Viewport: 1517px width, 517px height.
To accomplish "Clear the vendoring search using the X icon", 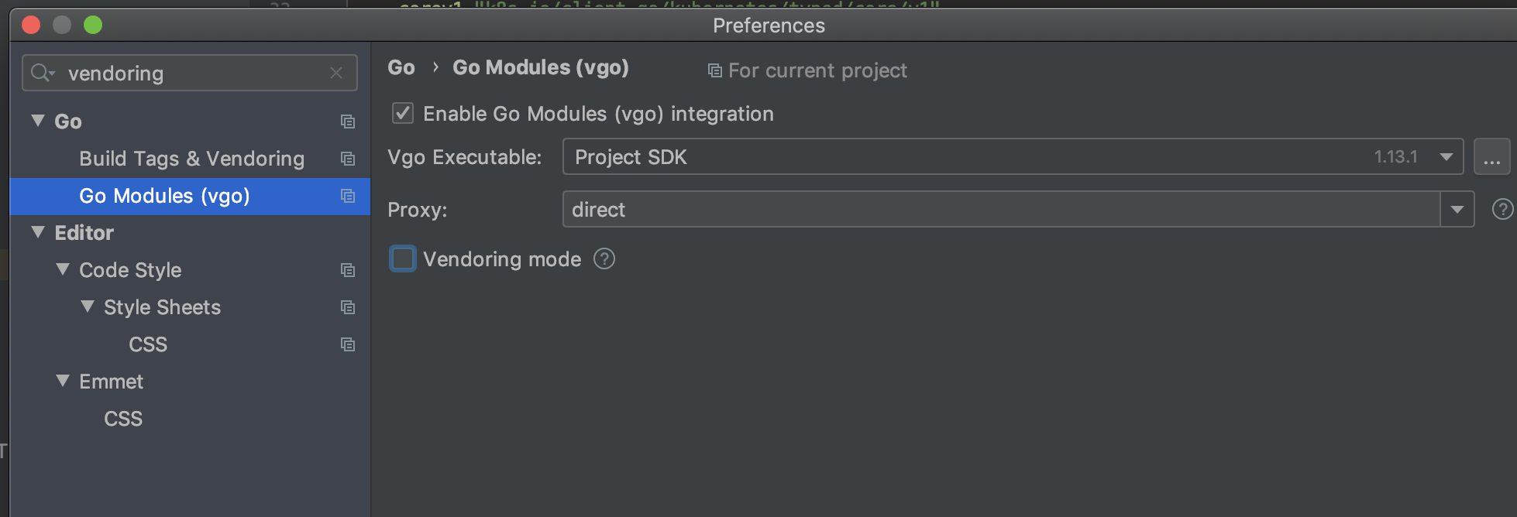I will point(336,73).
